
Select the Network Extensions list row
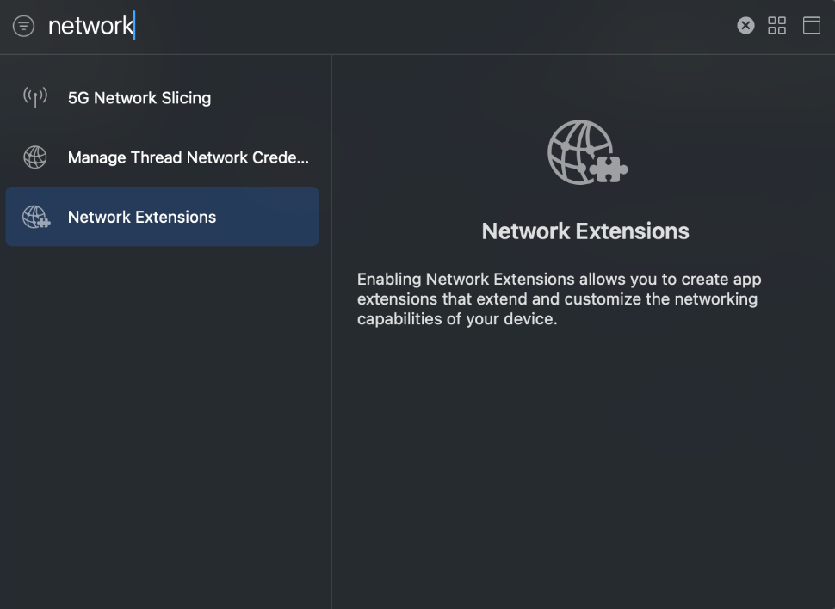click(x=162, y=216)
